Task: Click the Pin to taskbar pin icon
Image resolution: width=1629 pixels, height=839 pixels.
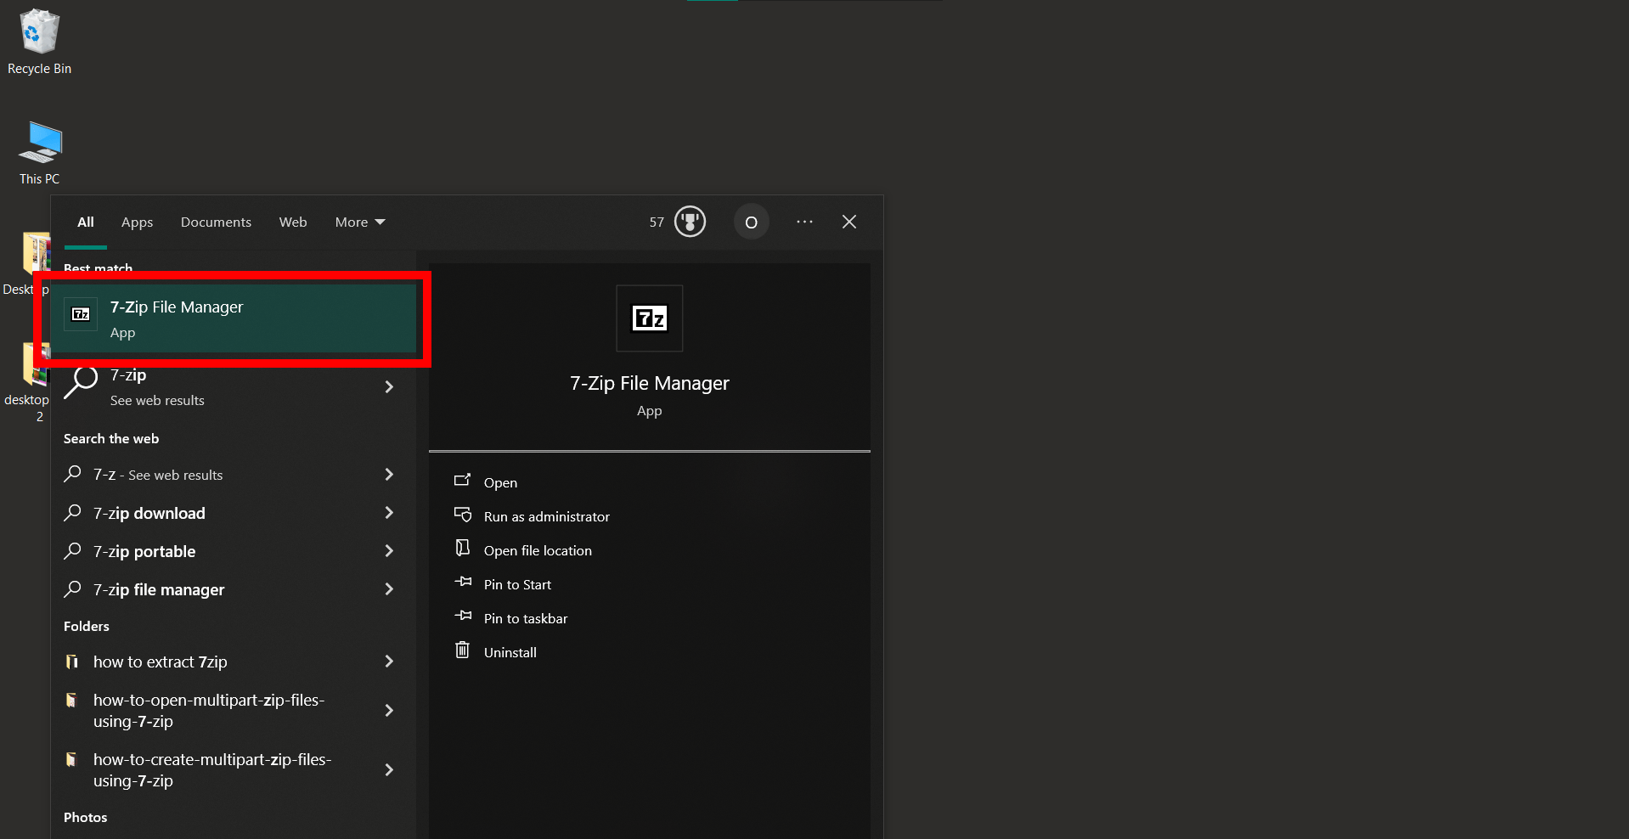Action: (x=462, y=617)
